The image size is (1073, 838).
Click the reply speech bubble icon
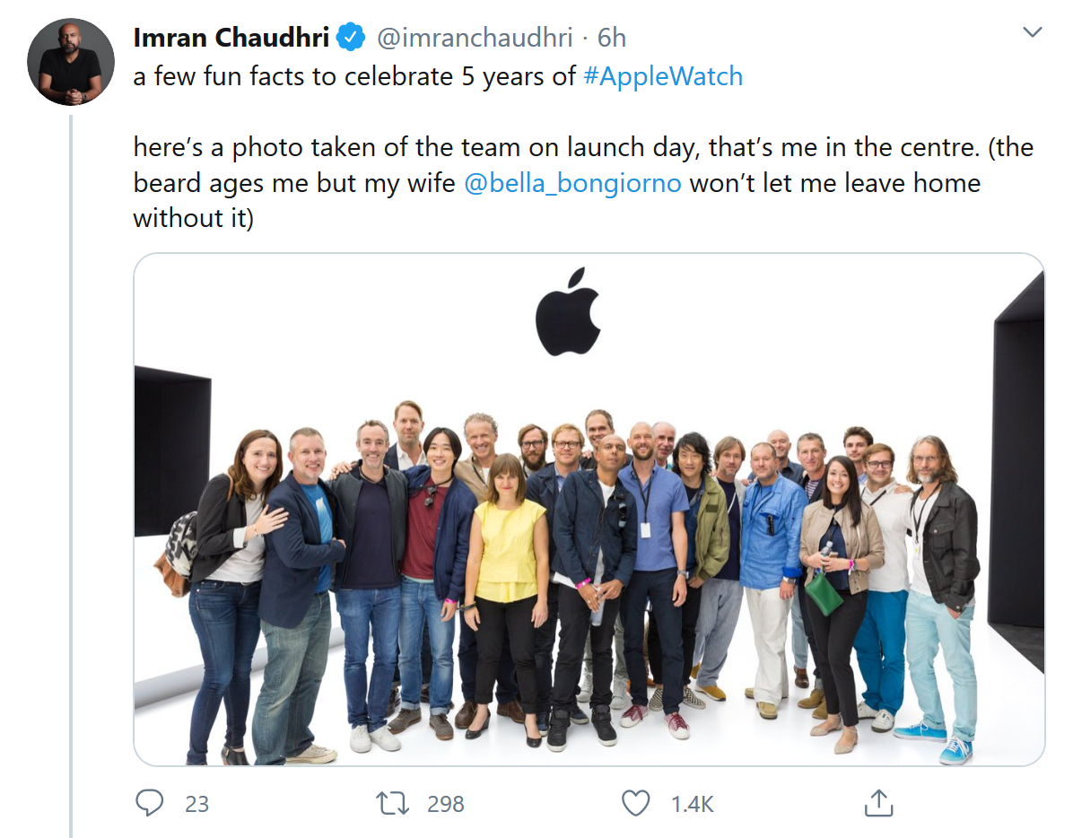(x=149, y=803)
